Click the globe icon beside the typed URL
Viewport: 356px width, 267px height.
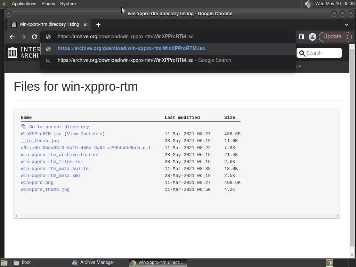tap(48, 37)
